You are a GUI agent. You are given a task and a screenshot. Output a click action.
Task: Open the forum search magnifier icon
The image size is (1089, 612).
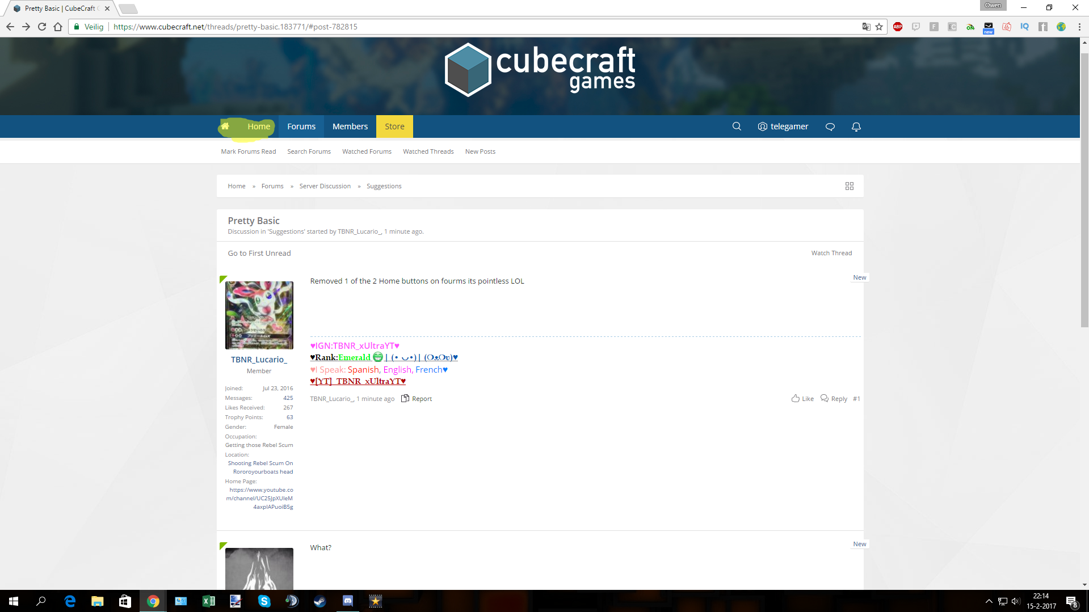737,126
